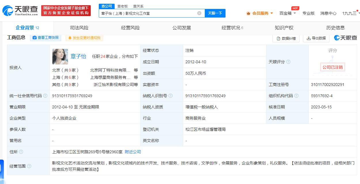Click organization code 59317692-4

pos(322,96)
